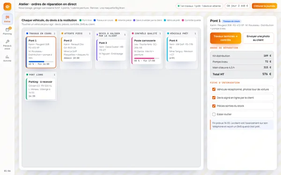Click the FICHE D'INTERVENTION heading
The height and width of the screenshot is (175, 281).
click(225, 83)
